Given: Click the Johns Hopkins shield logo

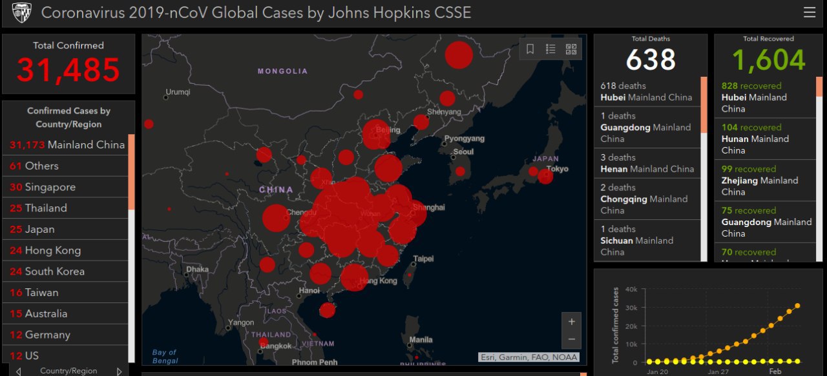Looking at the screenshot, I should pyautogui.click(x=21, y=12).
